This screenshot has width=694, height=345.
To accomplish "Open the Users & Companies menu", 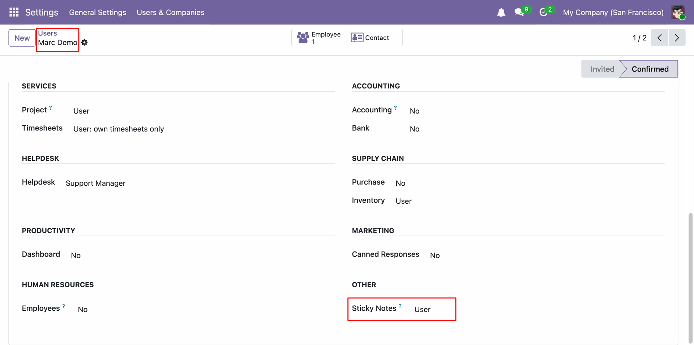I will (x=170, y=12).
